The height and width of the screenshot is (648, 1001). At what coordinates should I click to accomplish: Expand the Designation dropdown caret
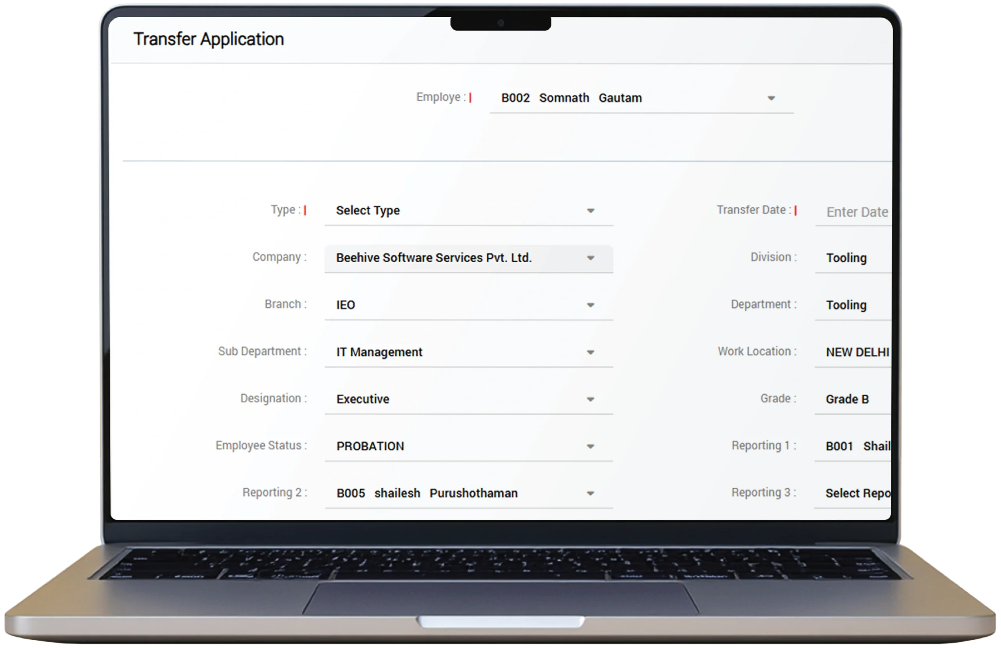pyautogui.click(x=590, y=399)
